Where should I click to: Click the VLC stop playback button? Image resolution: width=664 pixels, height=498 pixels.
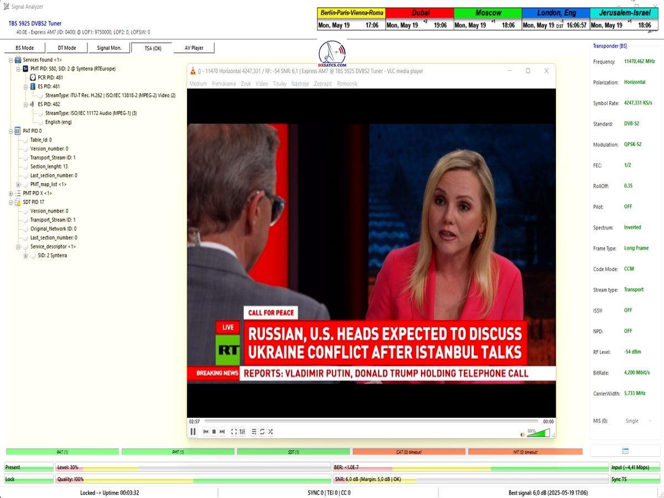pyautogui.click(x=214, y=432)
